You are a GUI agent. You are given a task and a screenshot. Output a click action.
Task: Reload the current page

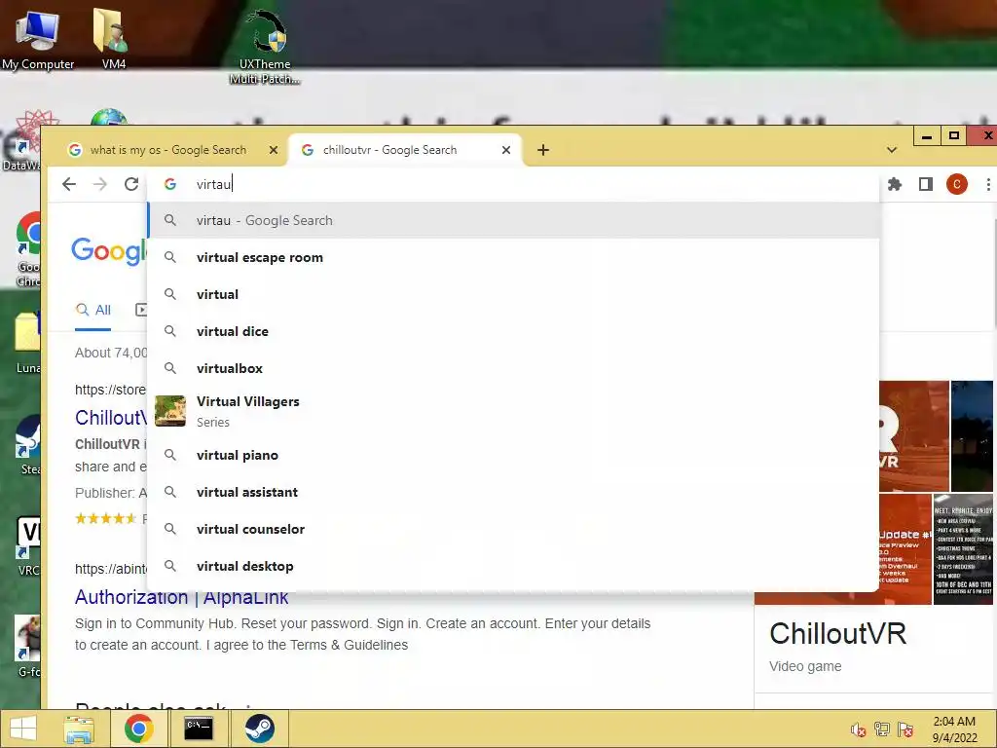(131, 184)
